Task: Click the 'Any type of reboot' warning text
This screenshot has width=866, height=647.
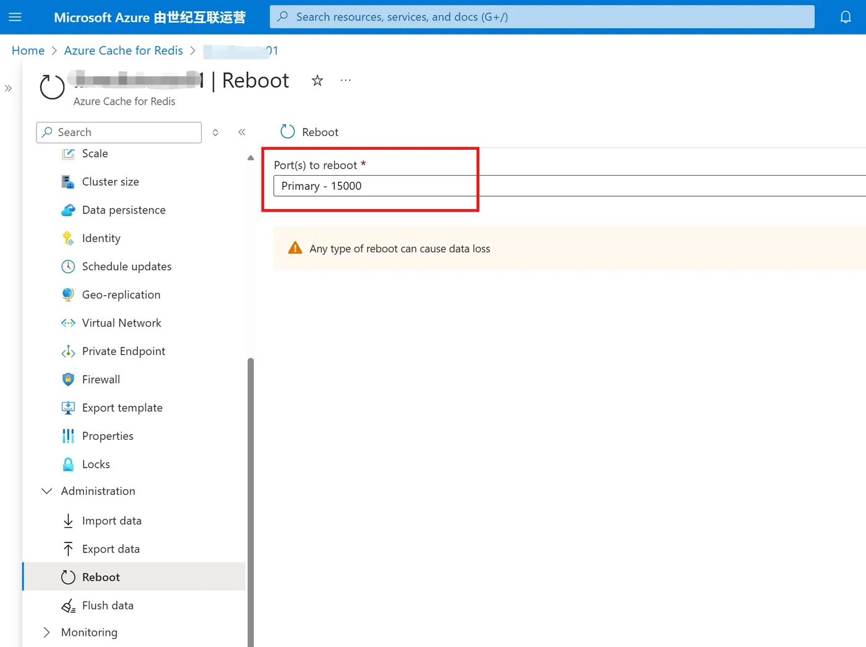Action: coord(400,249)
